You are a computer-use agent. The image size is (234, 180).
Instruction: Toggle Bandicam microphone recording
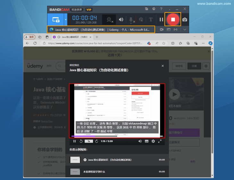tap(131, 20)
